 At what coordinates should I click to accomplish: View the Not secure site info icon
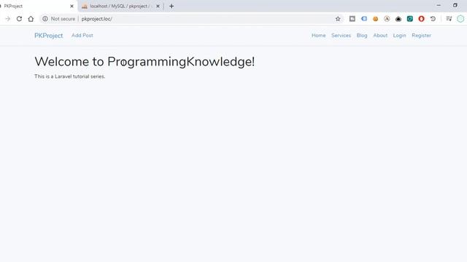45,19
